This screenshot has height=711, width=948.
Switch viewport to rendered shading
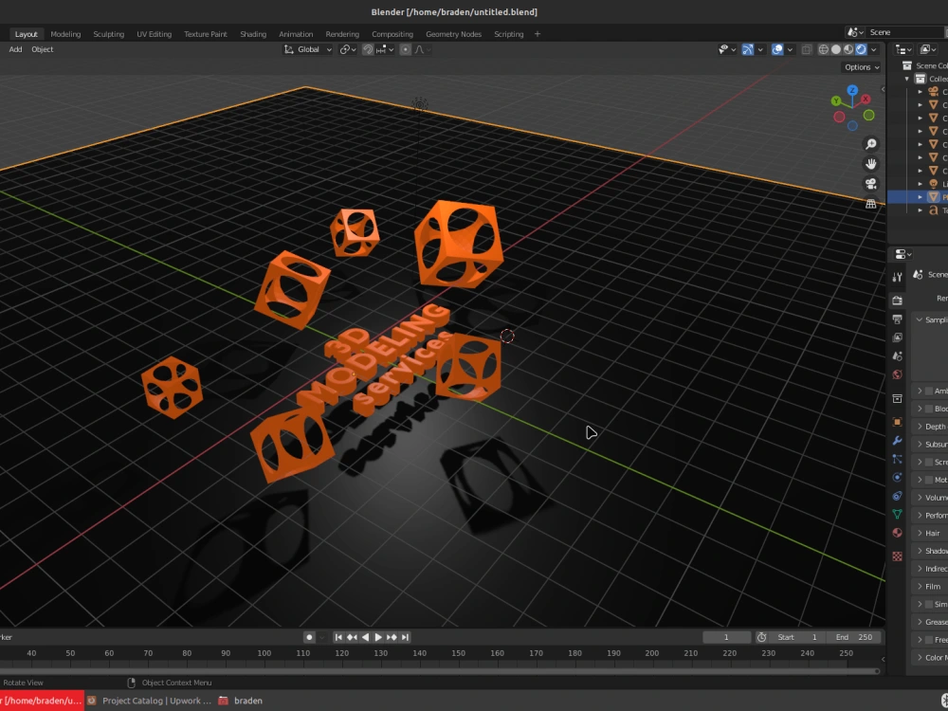(x=862, y=49)
